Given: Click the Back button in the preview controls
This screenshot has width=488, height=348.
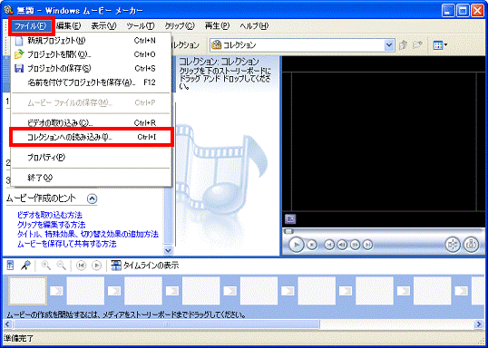Looking at the screenshot, I should (329, 245).
